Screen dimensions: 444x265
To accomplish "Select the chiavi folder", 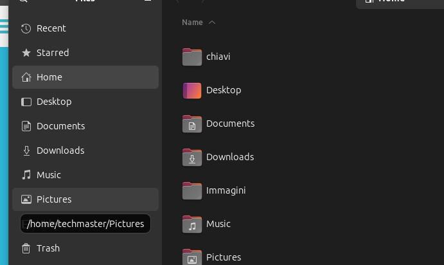I will tap(218, 57).
